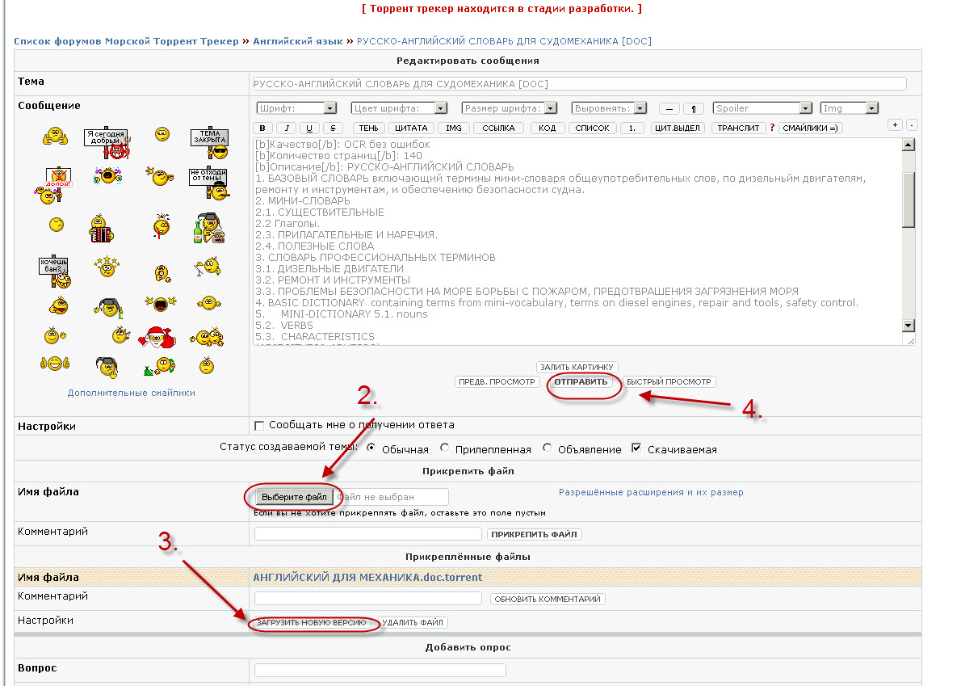The image size is (961, 686).
Task: Toggle strikethrough S formatting button
Action: pos(333,128)
